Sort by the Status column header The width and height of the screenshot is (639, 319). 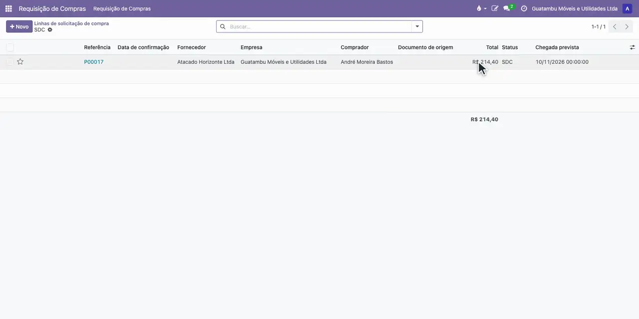pyautogui.click(x=510, y=47)
